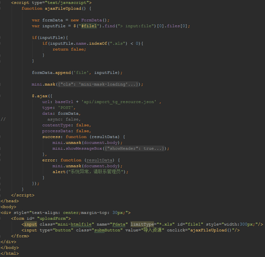Click the closing </script> tag

[23, 195]
